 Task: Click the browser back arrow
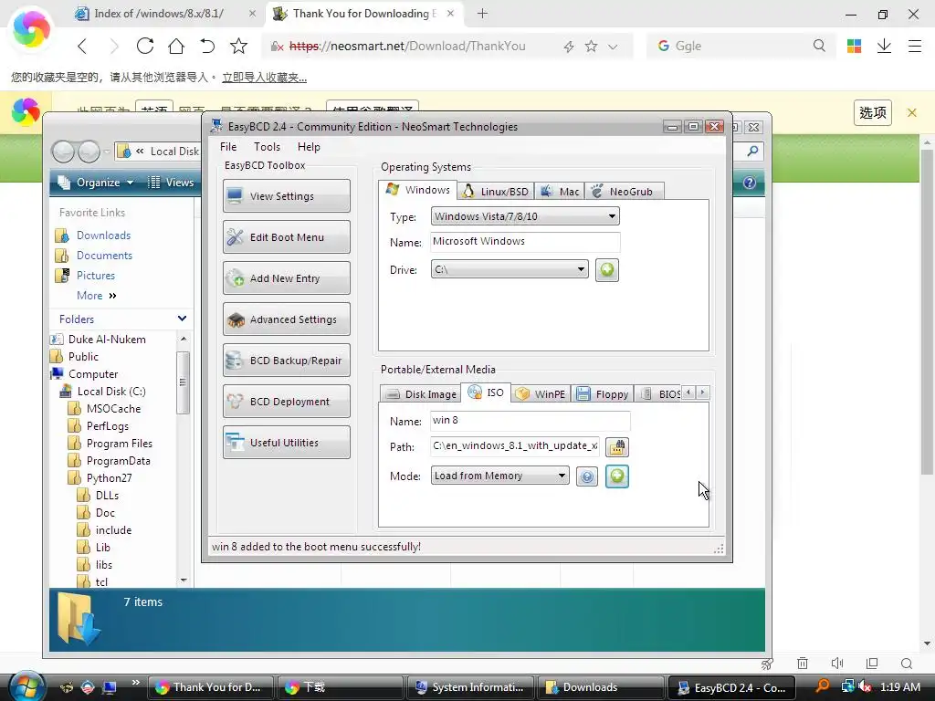coord(82,46)
